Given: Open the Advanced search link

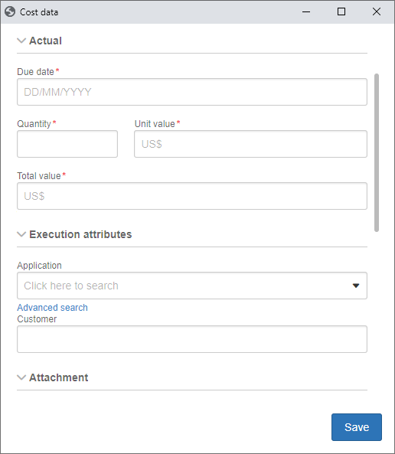Looking at the screenshot, I should pyautogui.click(x=52, y=308).
